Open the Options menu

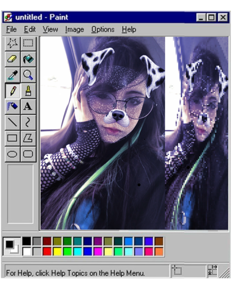(x=103, y=29)
